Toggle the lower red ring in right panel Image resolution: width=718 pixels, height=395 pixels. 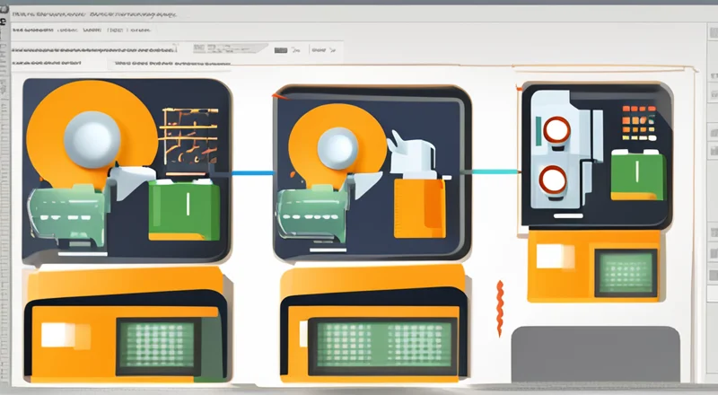[x=551, y=181]
